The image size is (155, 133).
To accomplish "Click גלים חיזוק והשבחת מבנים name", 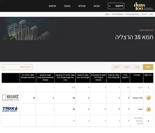I will [138, 121].
